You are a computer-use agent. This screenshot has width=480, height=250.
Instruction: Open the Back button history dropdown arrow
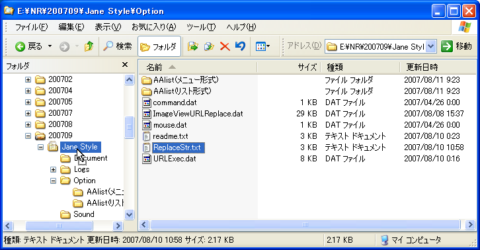(x=50, y=46)
